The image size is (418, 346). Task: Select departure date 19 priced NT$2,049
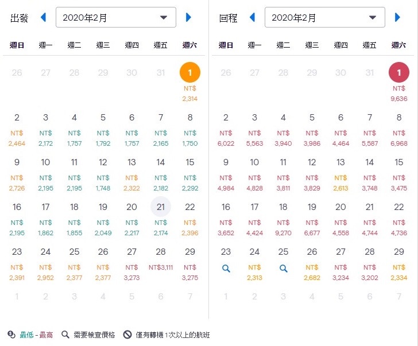pos(103,220)
